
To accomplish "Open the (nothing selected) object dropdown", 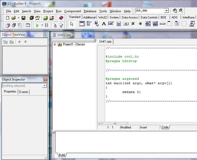I will tap(44, 86).
